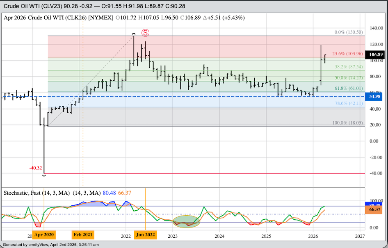Click the green oval highlight on stochastic
Viewport: 388px width, 248px height.
click(186, 221)
